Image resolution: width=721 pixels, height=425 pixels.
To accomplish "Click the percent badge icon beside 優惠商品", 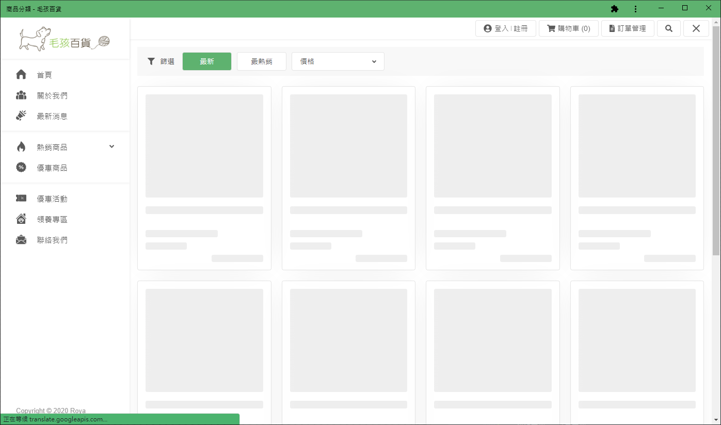I will click(x=21, y=168).
